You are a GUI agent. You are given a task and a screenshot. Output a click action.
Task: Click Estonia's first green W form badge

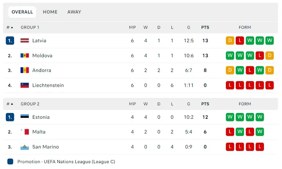click(230, 117)
